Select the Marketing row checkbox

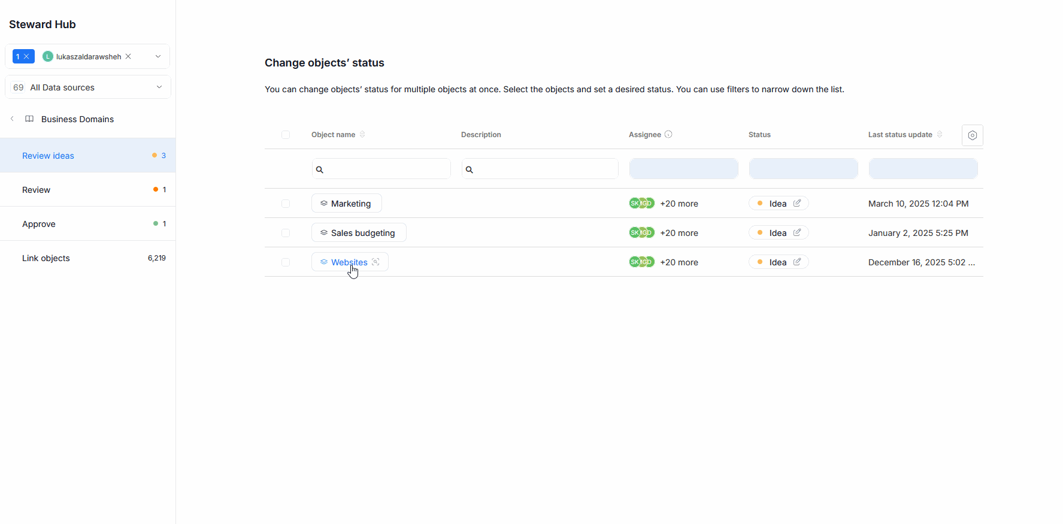pyautogui.click(x=286, y=204)
